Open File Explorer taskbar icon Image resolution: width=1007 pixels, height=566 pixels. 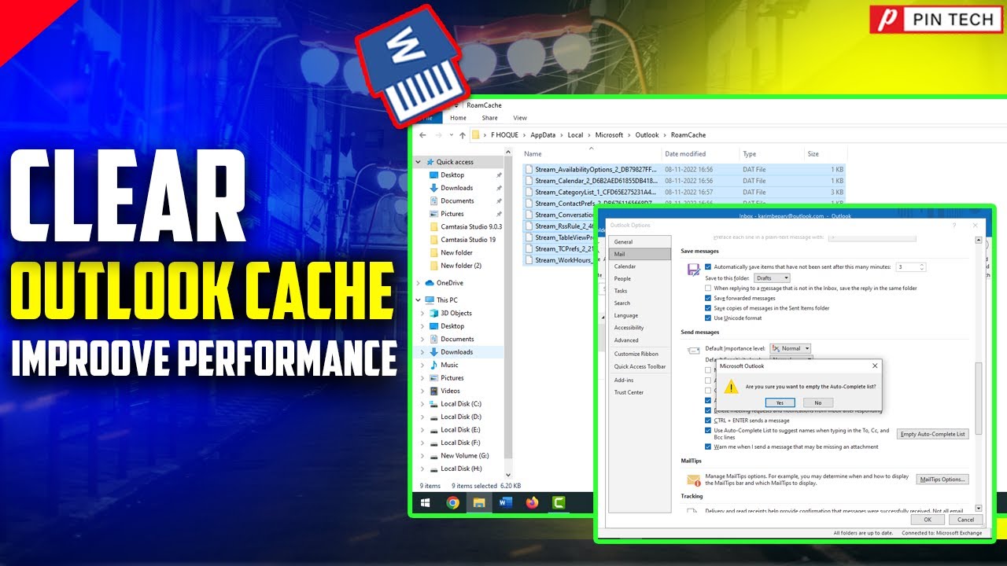tap(478, 503)
